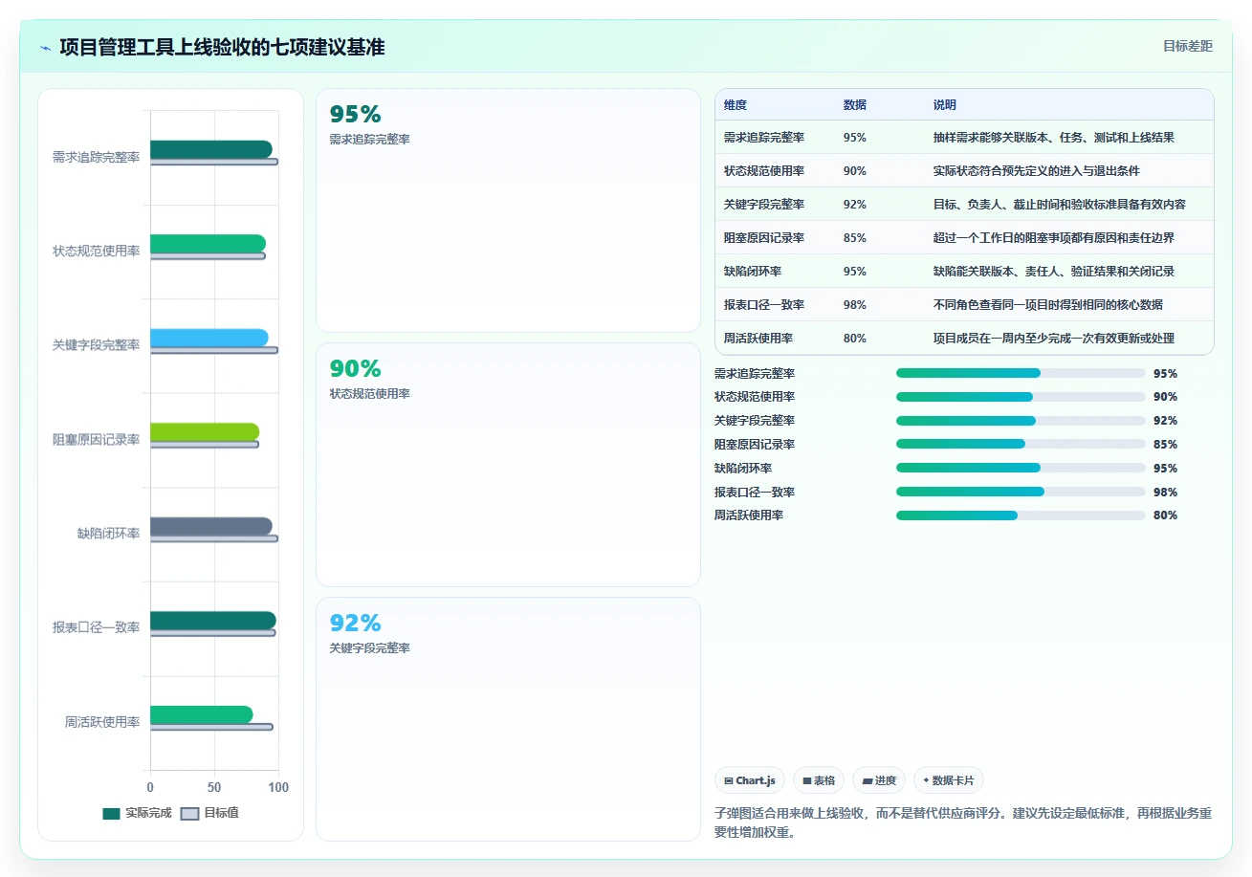
Task: Click the blue 关键字段完整率 chart bar
Action: click(209, 338)
